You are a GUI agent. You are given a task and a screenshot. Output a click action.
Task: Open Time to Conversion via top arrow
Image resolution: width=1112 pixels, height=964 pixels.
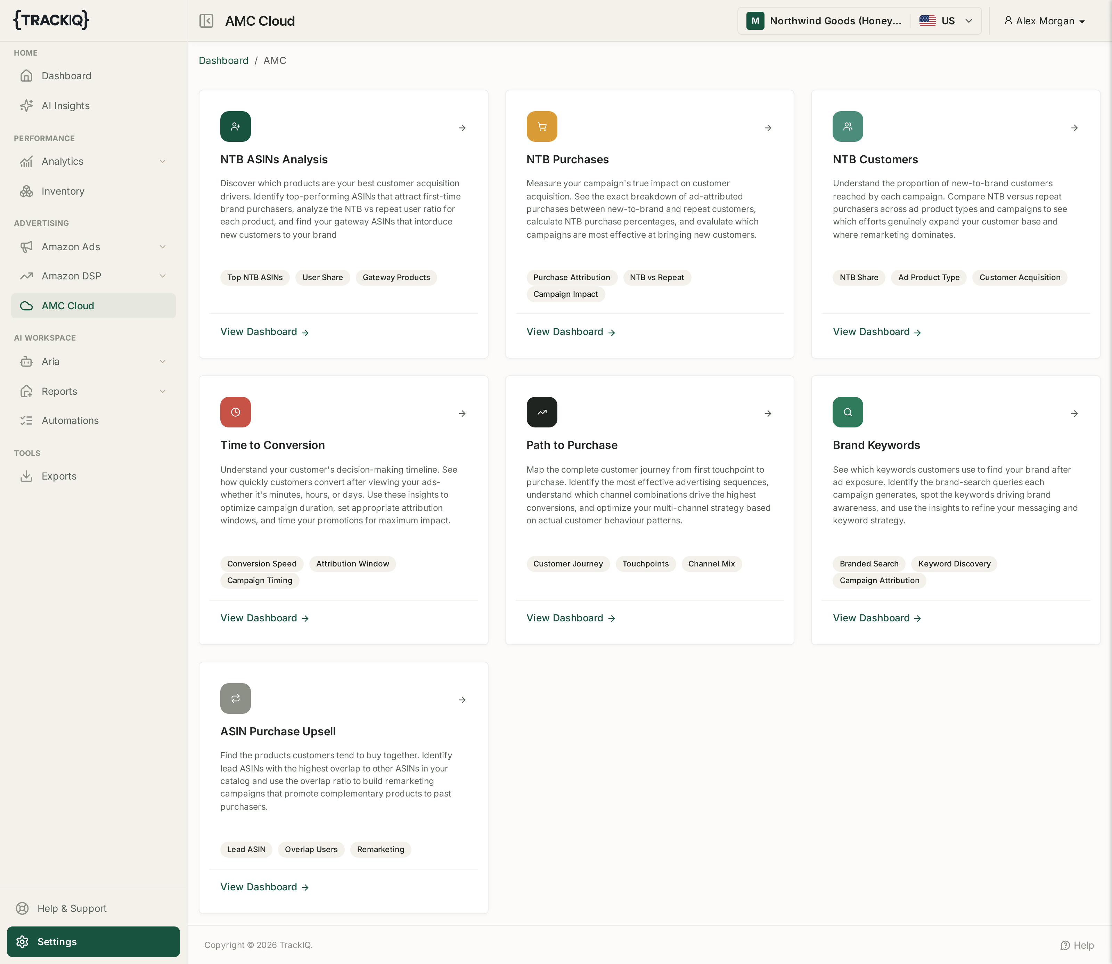[x=462, y=414]
